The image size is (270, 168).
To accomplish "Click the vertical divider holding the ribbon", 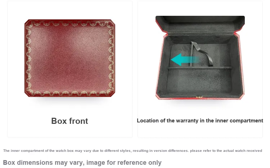I will [x=192, y=55].
